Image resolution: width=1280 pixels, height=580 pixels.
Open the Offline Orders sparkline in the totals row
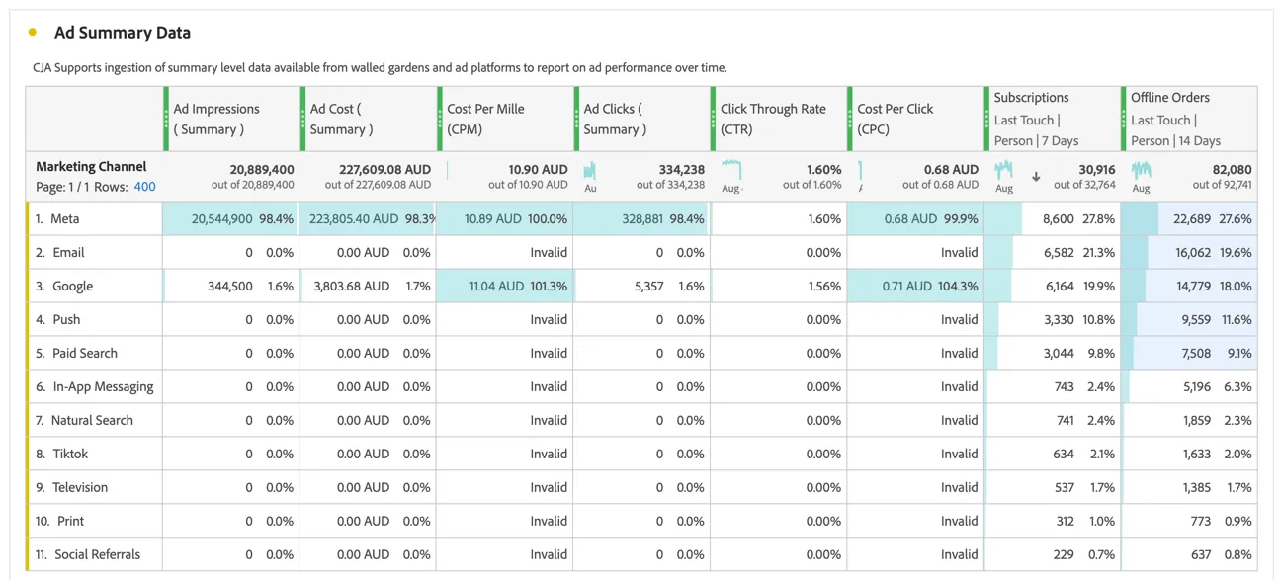pos(1141,169)
